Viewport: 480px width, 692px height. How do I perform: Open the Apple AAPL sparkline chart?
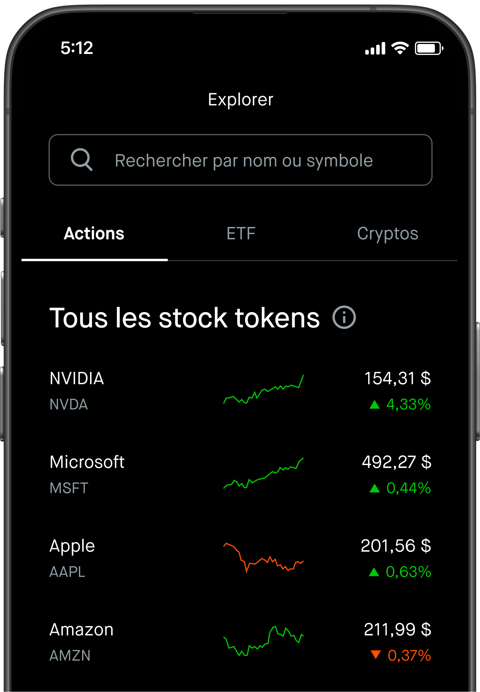point(263,558)
